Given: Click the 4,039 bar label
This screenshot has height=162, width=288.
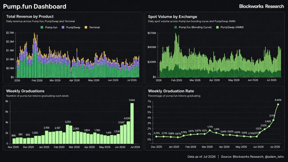Looking at the screenshot, I should [127, 118].
